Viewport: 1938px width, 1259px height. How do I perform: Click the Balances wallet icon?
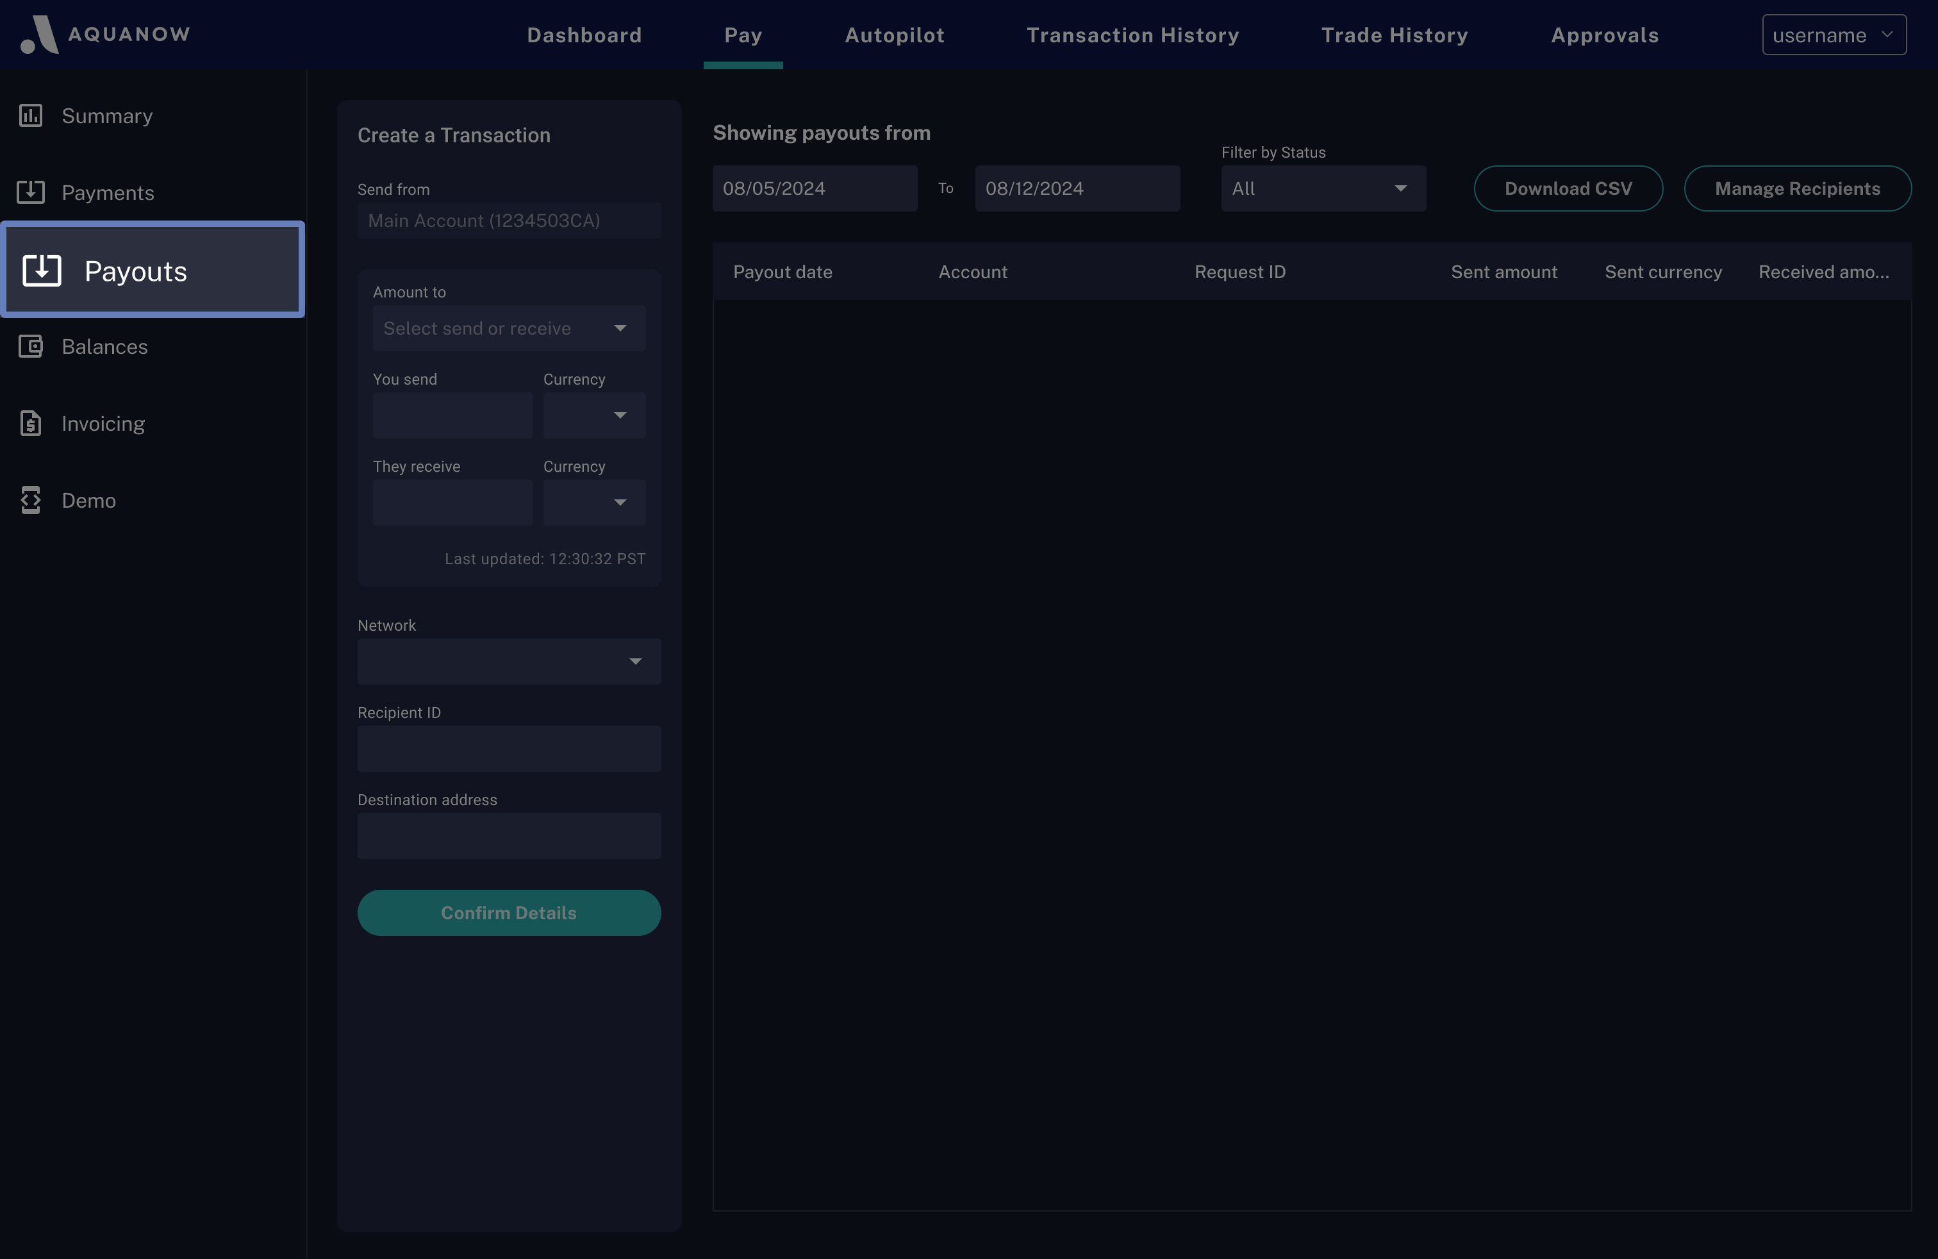tap(31, 347)
